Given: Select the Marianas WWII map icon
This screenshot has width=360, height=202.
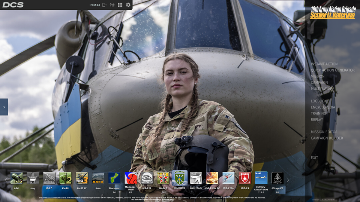Looking at the screenshot, I should tap(130, 178).
